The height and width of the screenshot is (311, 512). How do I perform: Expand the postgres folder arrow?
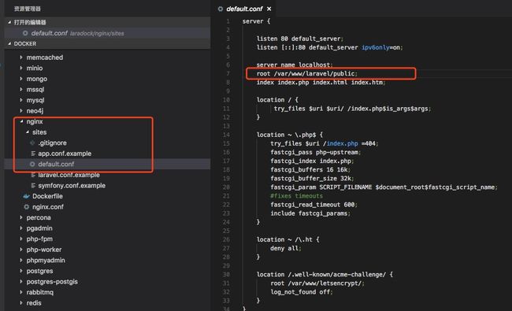click(x=21, y=271)
